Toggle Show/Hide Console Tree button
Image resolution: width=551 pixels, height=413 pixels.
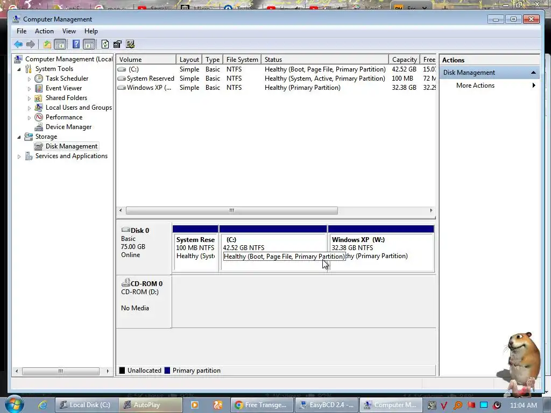pos(60,44)
